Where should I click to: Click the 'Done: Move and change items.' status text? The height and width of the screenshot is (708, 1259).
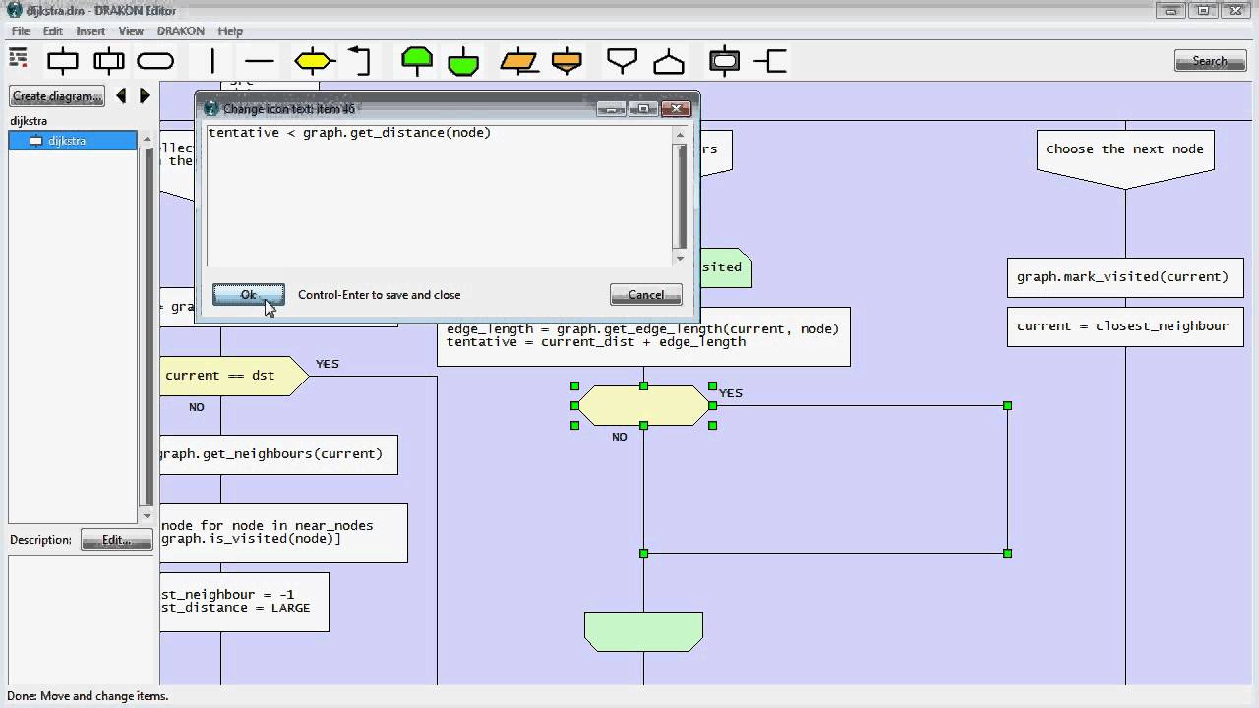tap(89, 696)
